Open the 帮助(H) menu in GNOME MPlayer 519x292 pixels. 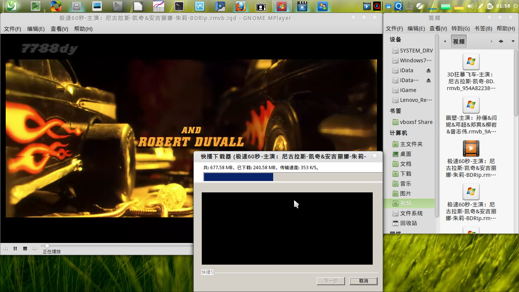coord(83,29)
